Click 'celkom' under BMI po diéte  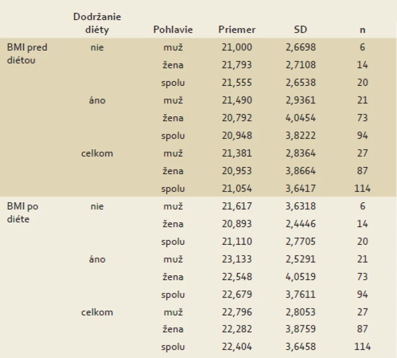pyautogui.click(x=97, y=312)
